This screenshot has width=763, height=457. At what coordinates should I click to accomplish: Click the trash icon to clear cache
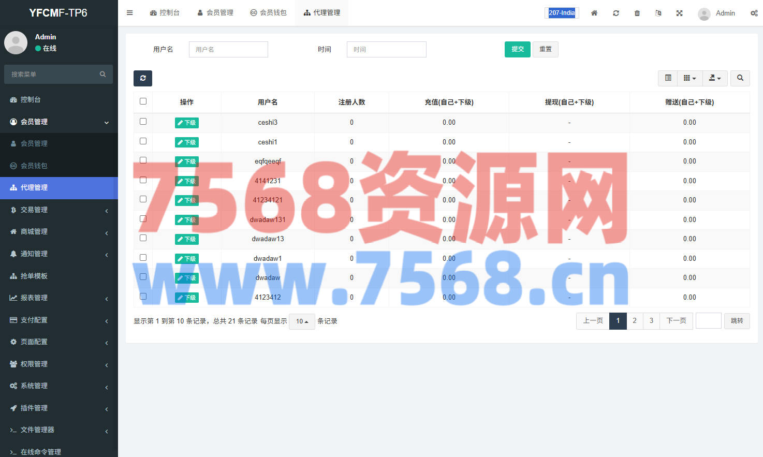[x=637, y=13]
